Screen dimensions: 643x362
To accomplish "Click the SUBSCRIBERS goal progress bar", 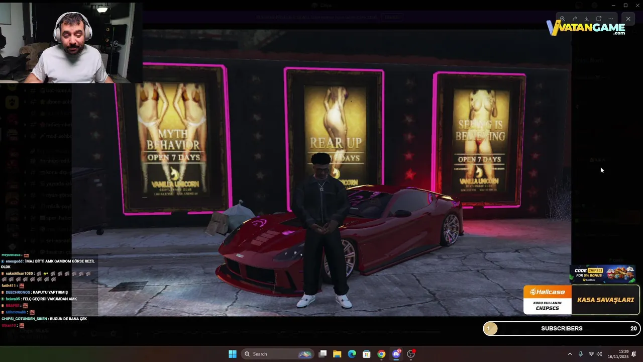I will 562,328.
